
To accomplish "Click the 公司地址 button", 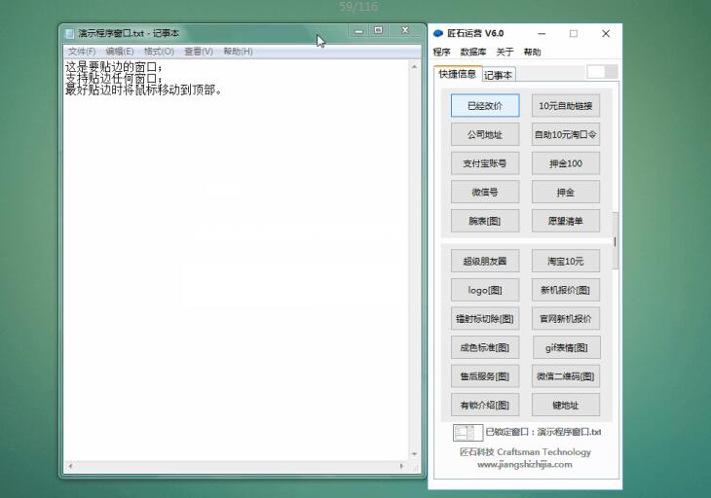I will [x=485, y=134].
